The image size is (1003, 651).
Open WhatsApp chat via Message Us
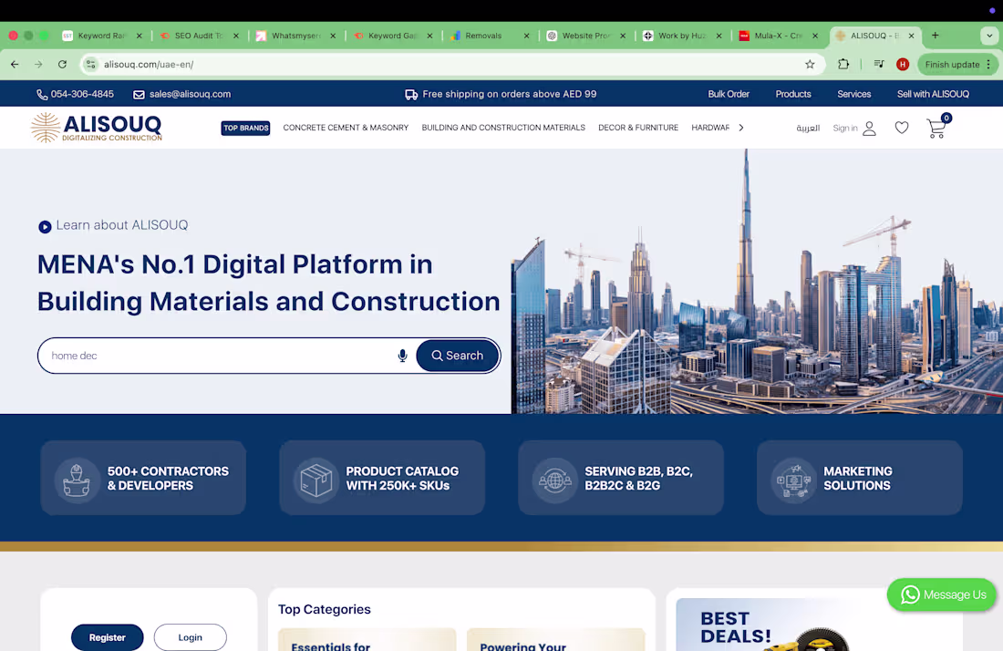(941, 594)
